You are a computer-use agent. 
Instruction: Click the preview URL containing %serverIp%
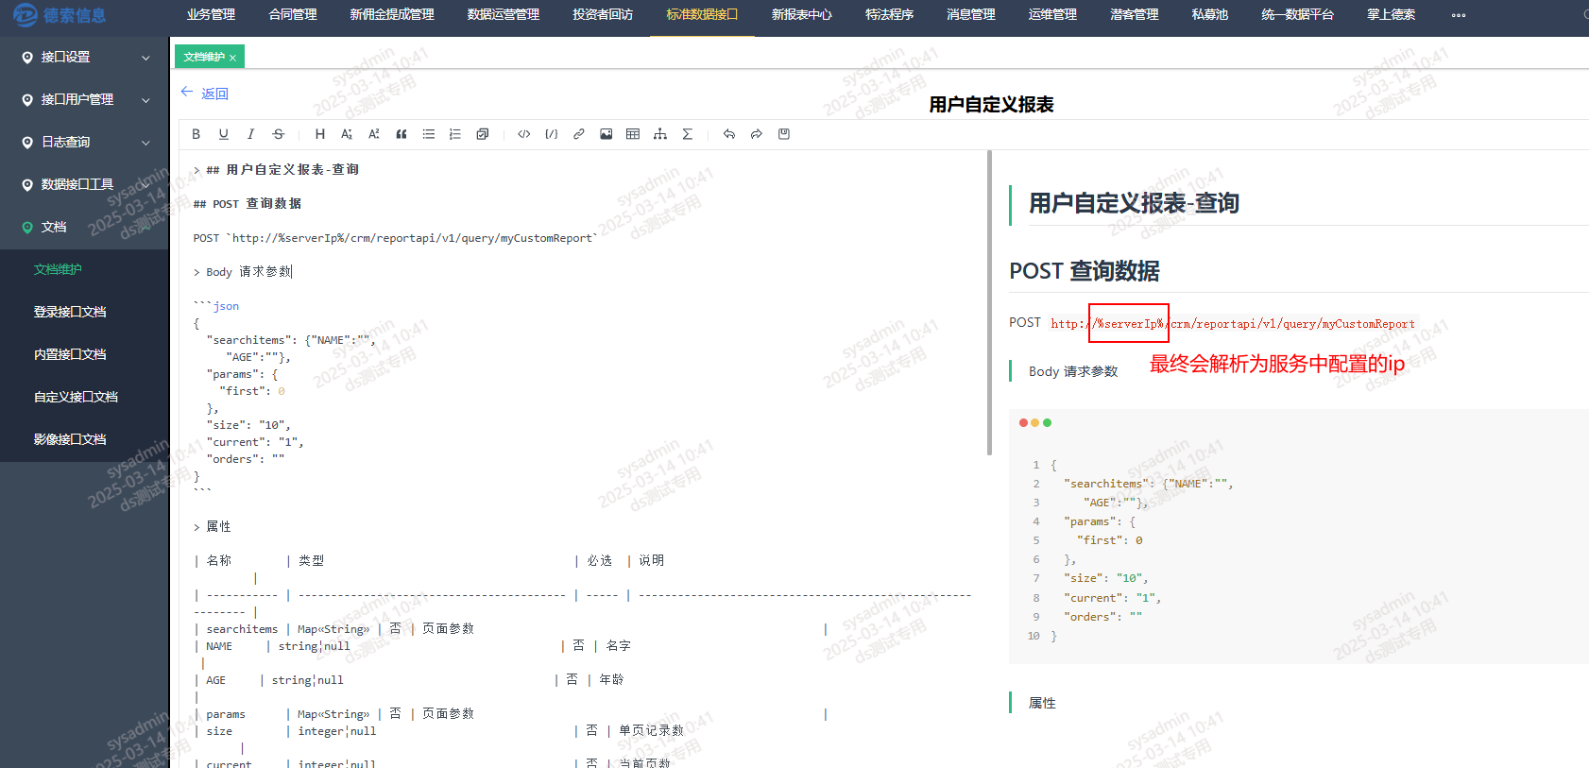tap(1233, 323)
